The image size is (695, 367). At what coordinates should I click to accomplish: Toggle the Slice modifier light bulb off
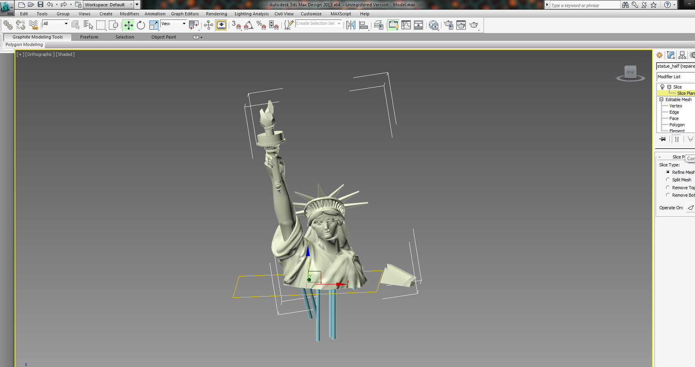tap(662, 87)
